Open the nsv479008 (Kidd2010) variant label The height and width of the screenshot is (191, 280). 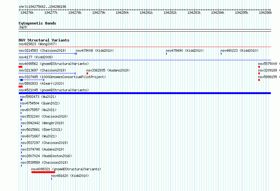(x=95, y=50)
